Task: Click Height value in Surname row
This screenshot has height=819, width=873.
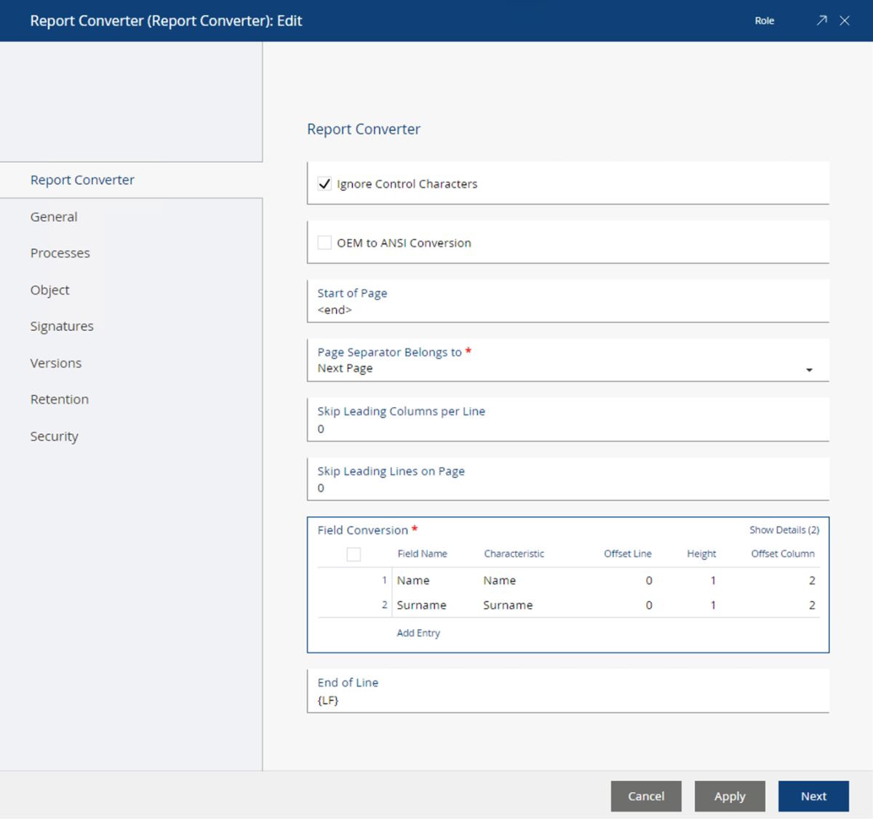Action: click(713, 605)
